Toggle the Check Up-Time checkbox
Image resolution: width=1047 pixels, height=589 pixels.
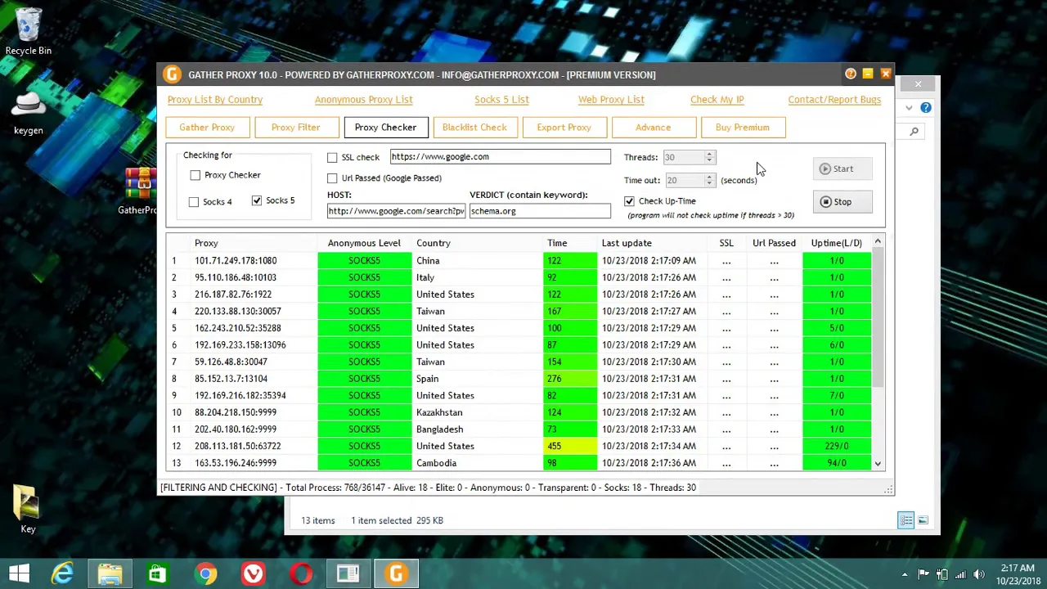(x=629, y=201)
